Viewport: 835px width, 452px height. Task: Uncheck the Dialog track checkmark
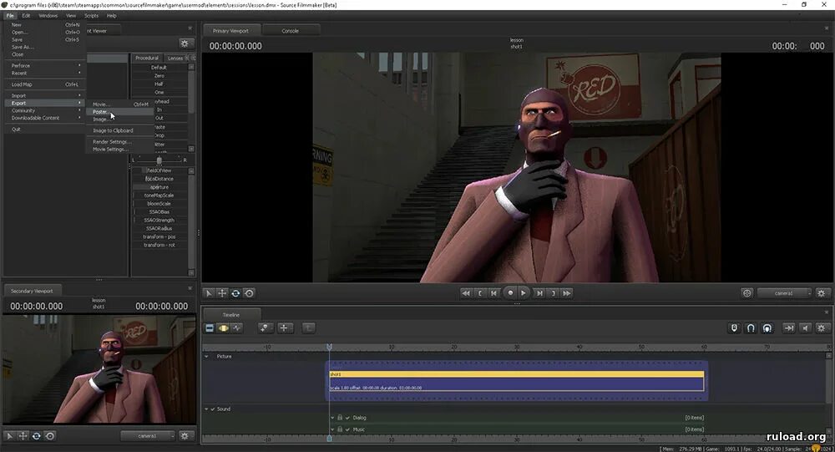tap(347, 418)
